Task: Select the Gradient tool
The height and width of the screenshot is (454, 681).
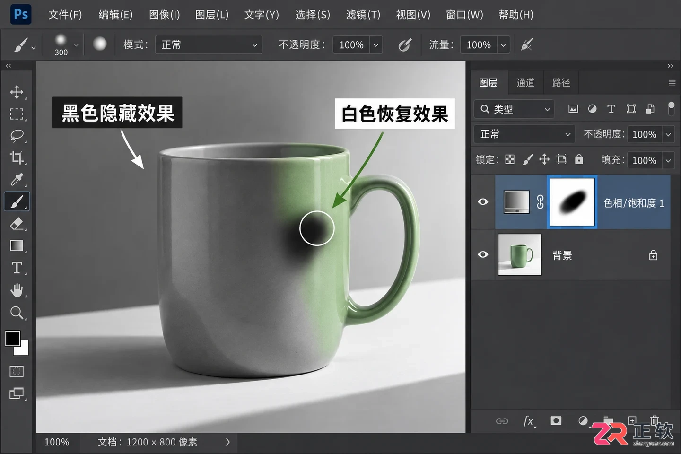Action: coord(17,246)
